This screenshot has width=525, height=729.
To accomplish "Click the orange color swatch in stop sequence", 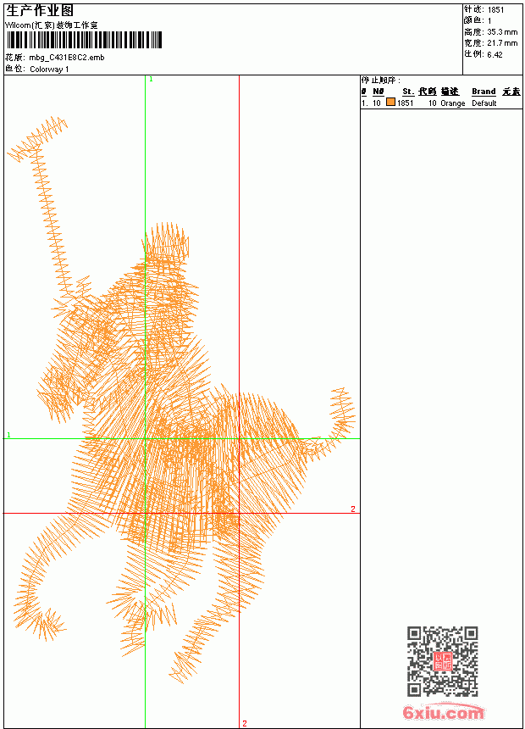I will (390, 102).
